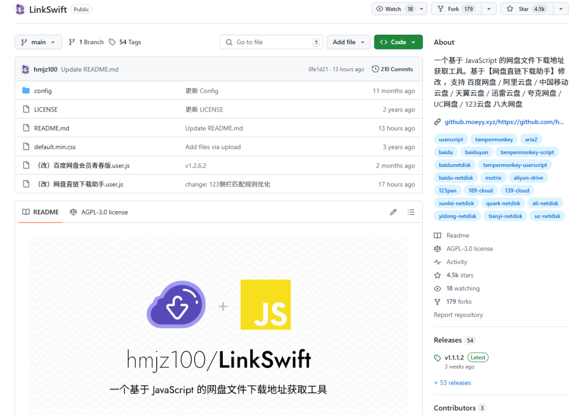Open the README.md file
The image size is (576, 415).
click(x=52, y=128)
